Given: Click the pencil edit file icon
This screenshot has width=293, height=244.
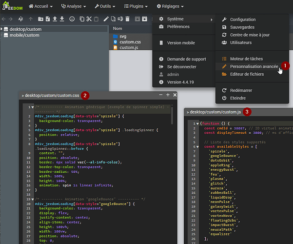Looking at the screenshot, I should pos(106,19).
